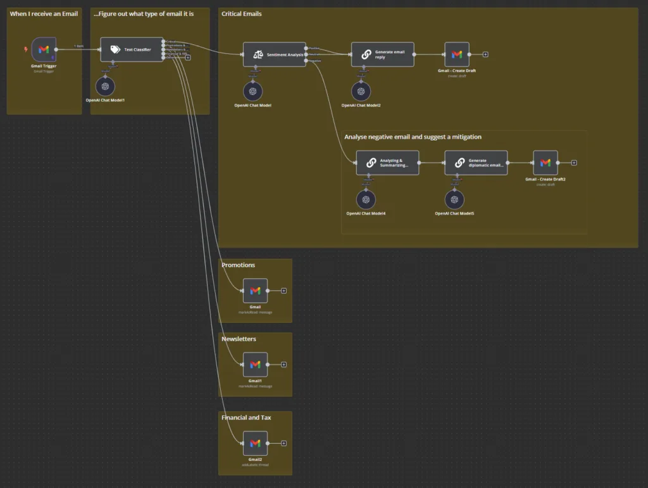The height and width of the screenshot is (488, 648).
Task: Click the 'OpenAI Chat Model5' label
Action: pos(454,214)
